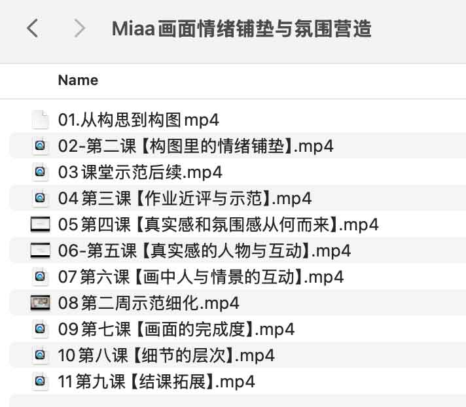Click the thumbnail of 08第二周示范细化.mp4
The image size is (466, 407).
[x=41, y=303]
